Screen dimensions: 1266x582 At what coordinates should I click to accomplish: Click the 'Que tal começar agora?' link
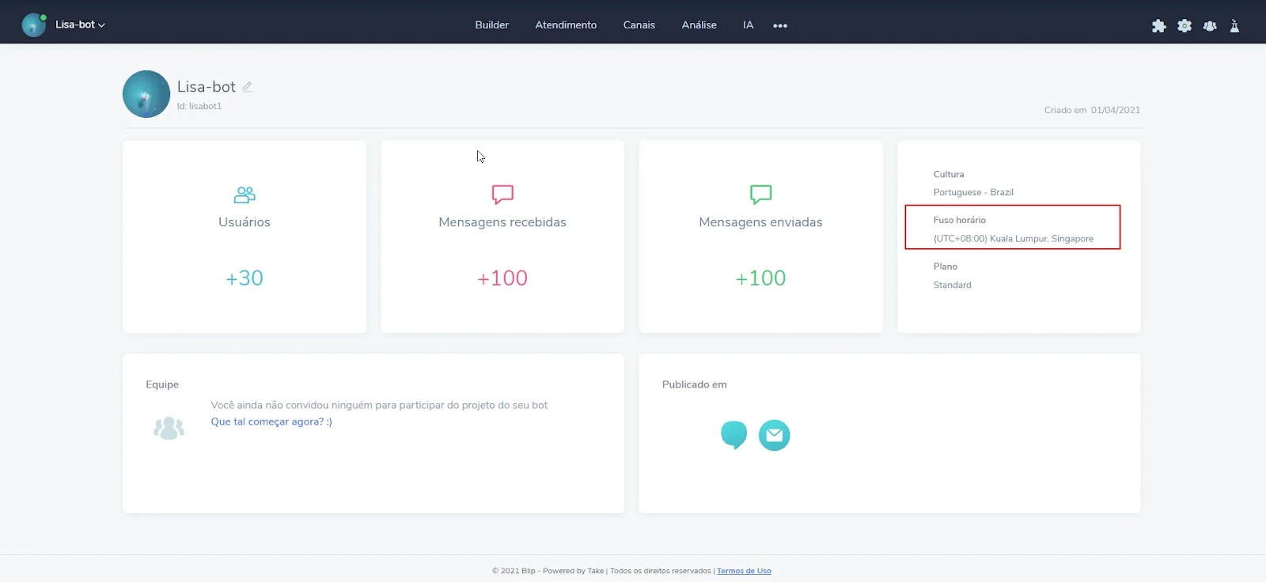click(x=271, y=422)
